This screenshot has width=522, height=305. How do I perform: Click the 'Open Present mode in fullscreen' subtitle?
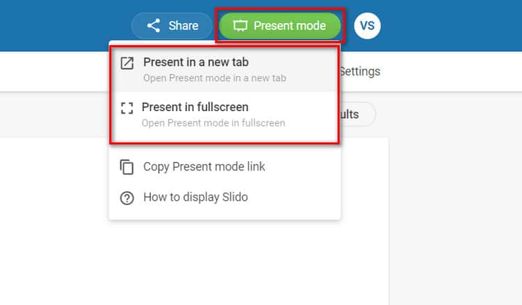(213, 123)
